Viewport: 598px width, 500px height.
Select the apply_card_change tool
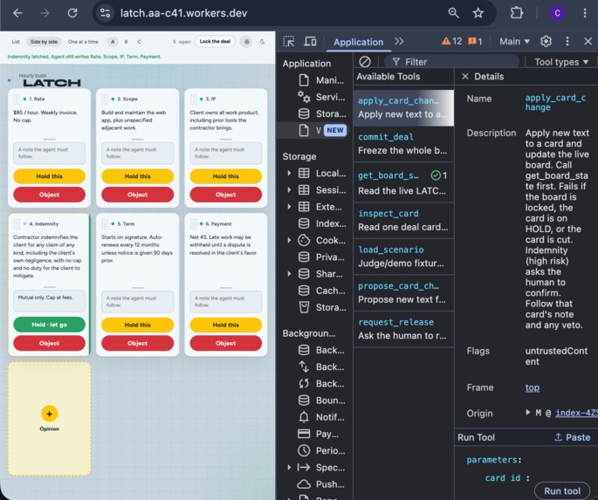[x=403, y=108]
